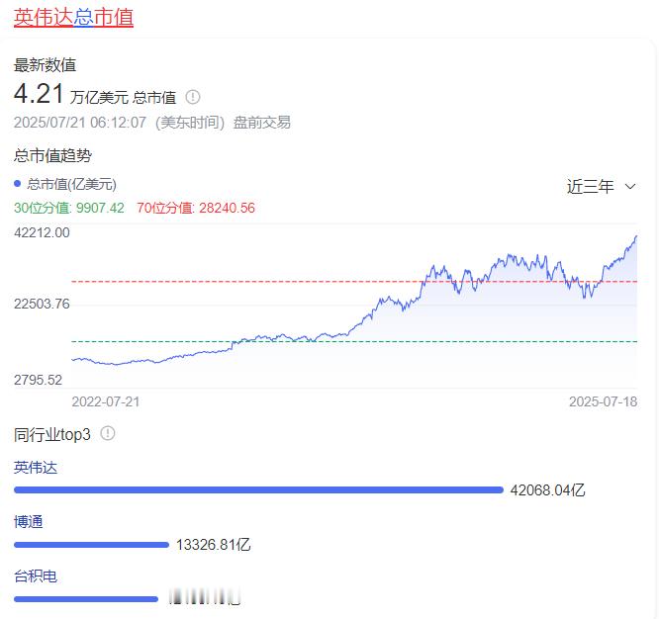Click the 博通 market cap bar
This screenshot has height=619, width=659.
(x=91, y=545)
